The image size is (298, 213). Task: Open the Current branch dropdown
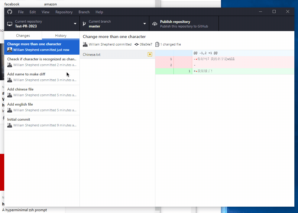[144, 24]
